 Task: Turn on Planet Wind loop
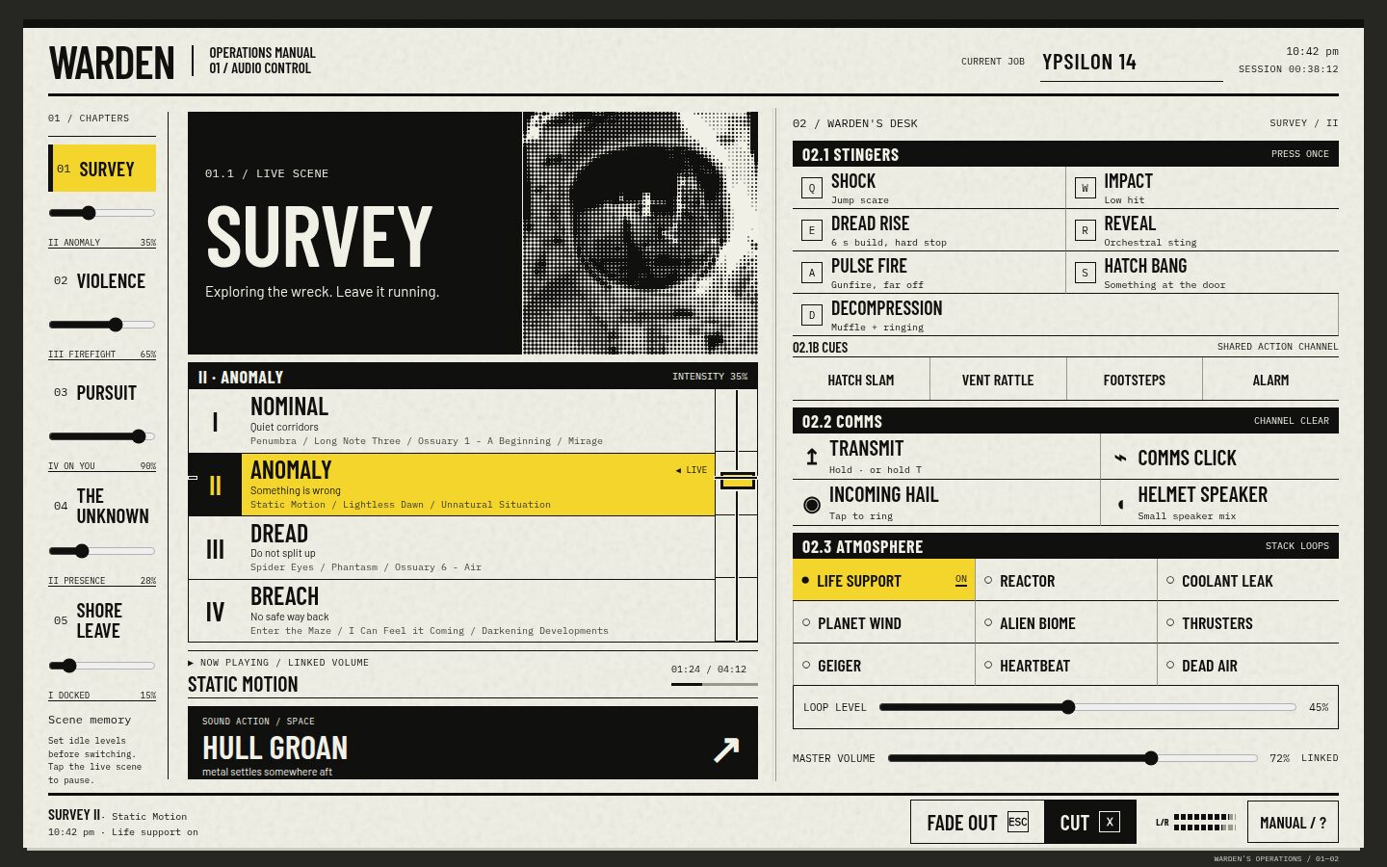click(883, 622)
